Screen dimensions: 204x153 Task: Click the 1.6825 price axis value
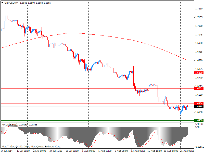(x=199, y=69)
